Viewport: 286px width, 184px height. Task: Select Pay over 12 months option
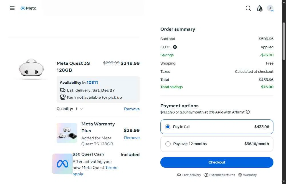tap(168, 144)
